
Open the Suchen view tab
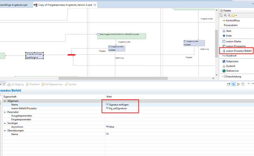(x=70, y=84)
